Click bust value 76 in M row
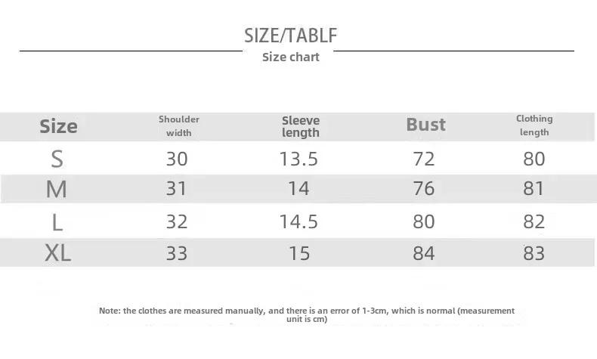 [424, 188]
